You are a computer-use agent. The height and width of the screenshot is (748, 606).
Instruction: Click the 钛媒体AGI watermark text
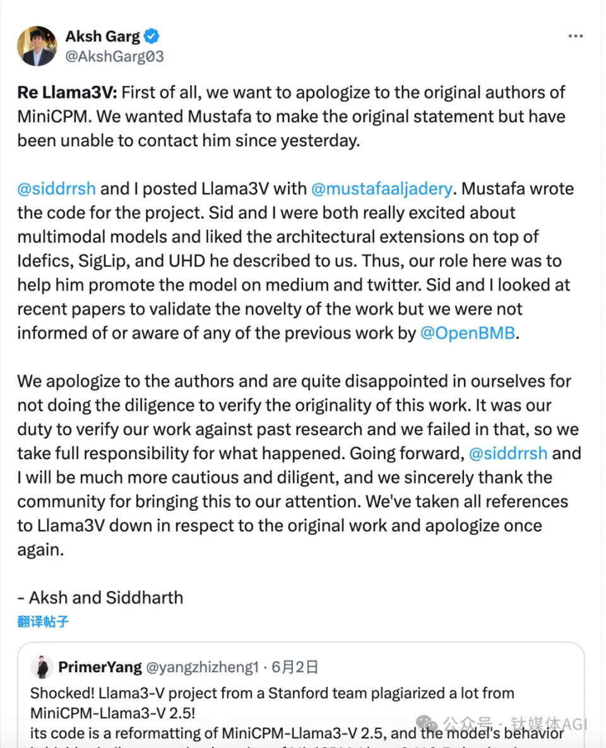point(548,723)
